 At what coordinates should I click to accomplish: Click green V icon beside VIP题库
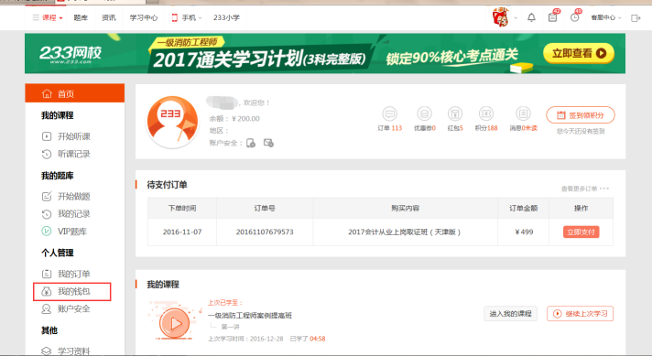(47, 231)
